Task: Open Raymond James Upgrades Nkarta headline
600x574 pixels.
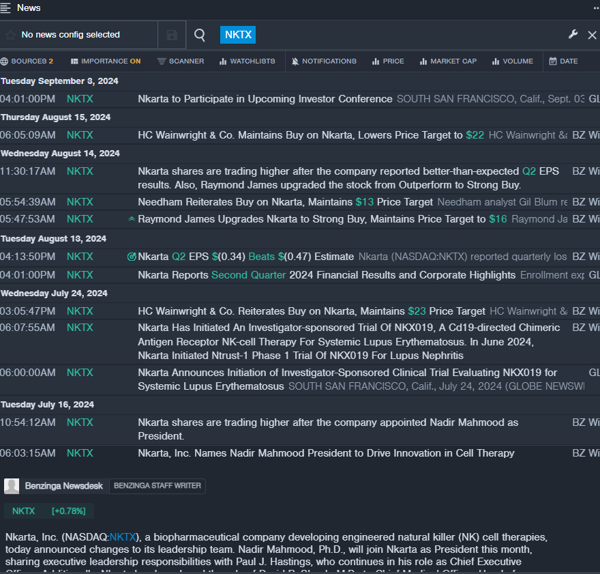Action: [322, 219]
